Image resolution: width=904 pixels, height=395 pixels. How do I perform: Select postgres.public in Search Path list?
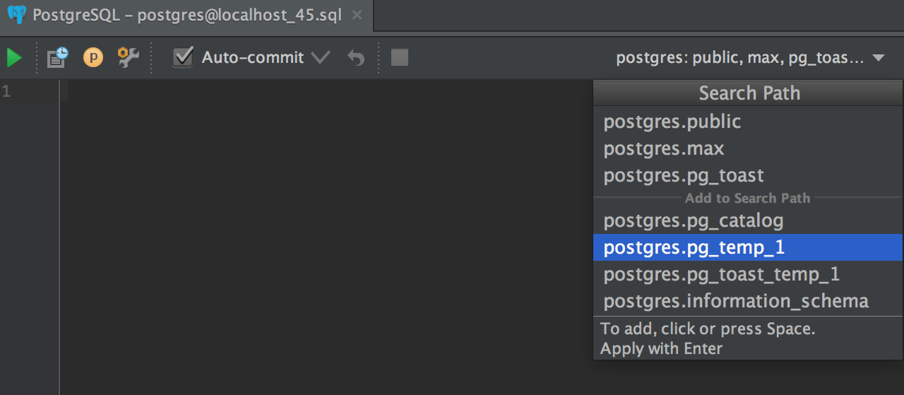coord(748,122)
